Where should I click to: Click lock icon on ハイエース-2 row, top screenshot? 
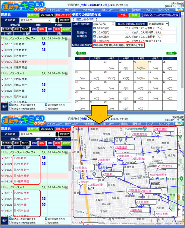pyautogui.click(x=66, y=73)
